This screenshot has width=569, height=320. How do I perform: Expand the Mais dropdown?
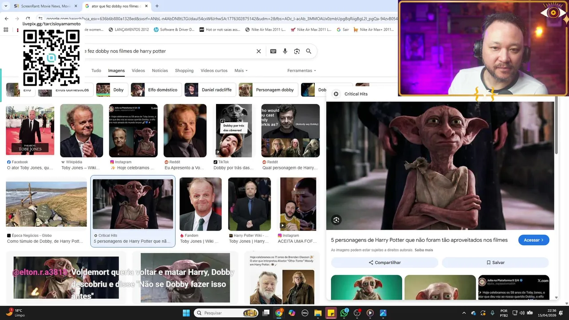[x=241, y=71]
